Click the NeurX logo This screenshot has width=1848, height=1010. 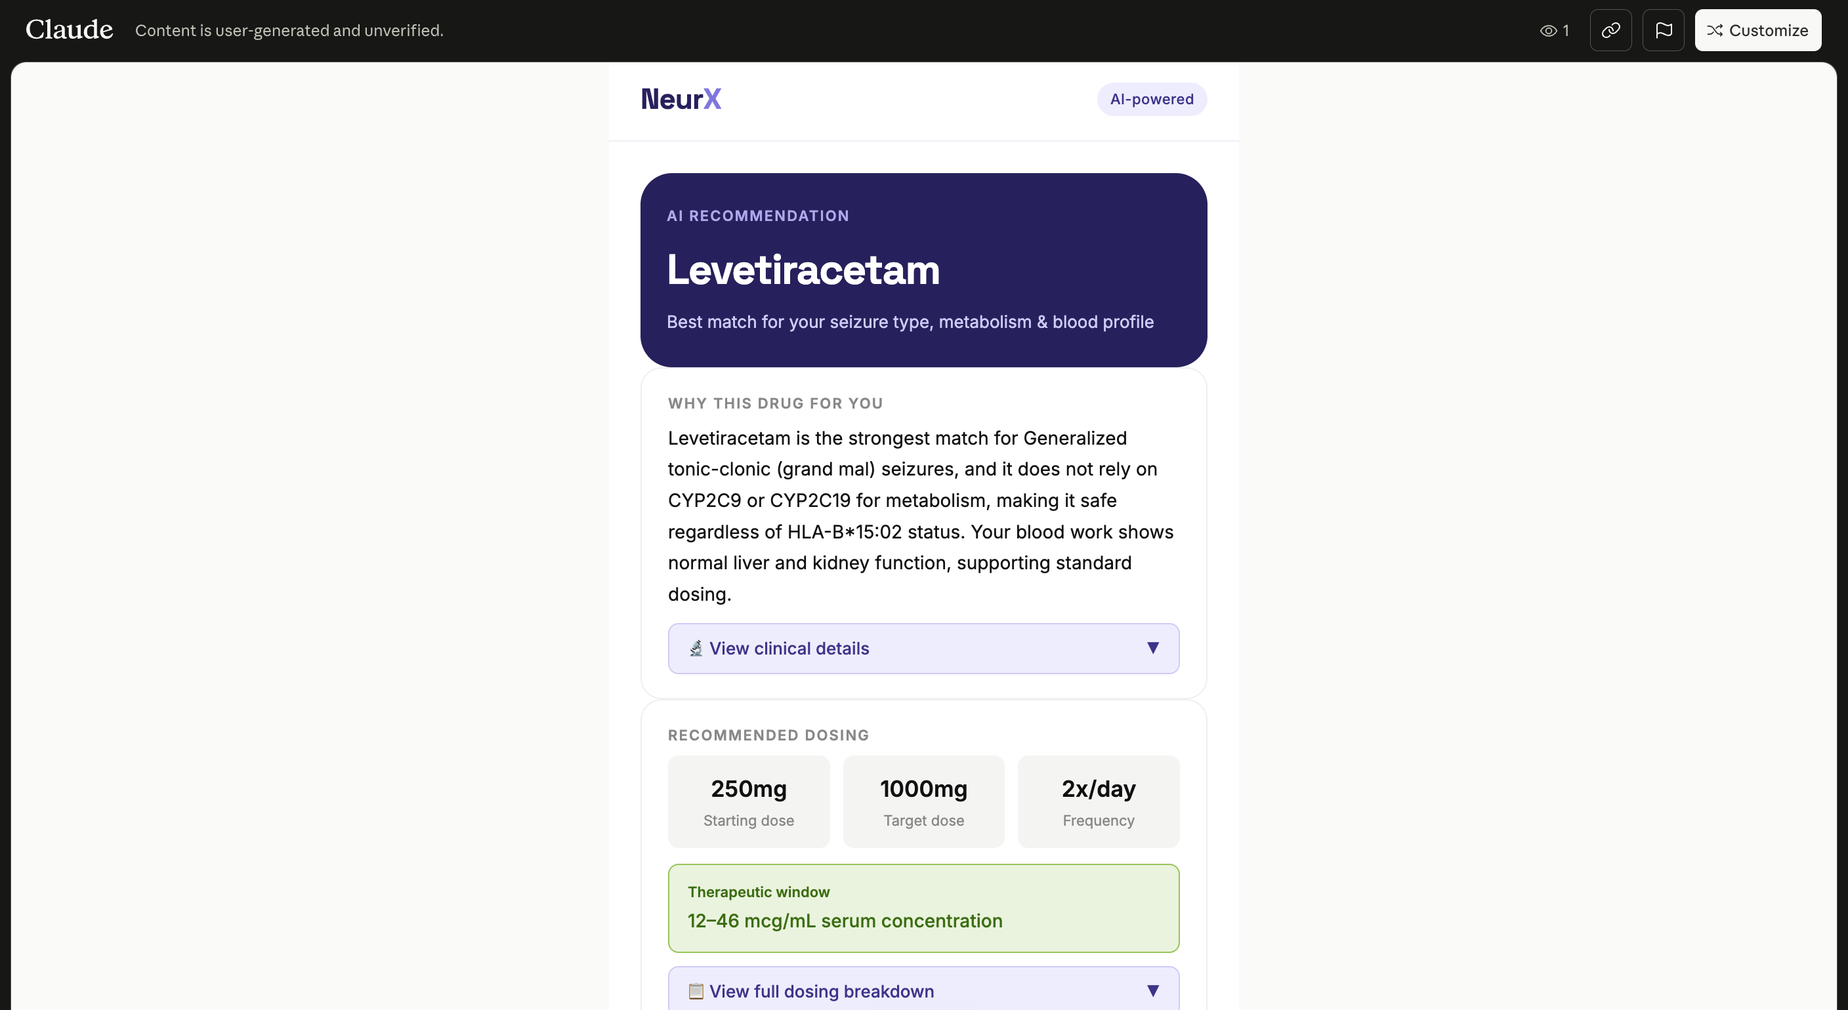[x=681, y=99]
